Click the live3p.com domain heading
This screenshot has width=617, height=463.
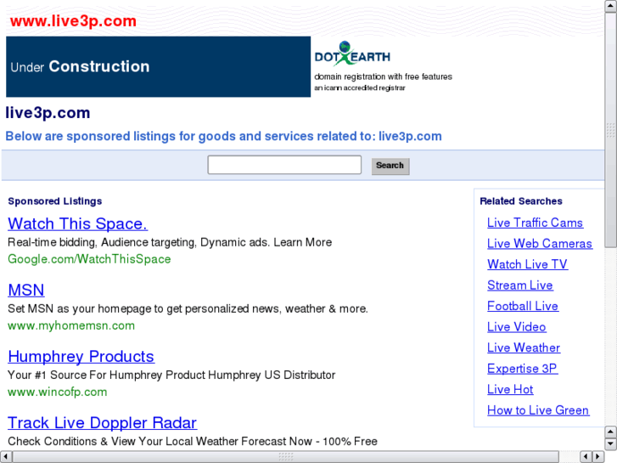point(48,113)
